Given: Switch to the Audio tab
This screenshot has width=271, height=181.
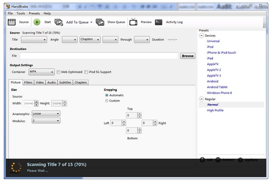Looking at the screenshot, I should click(x=51, y=82).
